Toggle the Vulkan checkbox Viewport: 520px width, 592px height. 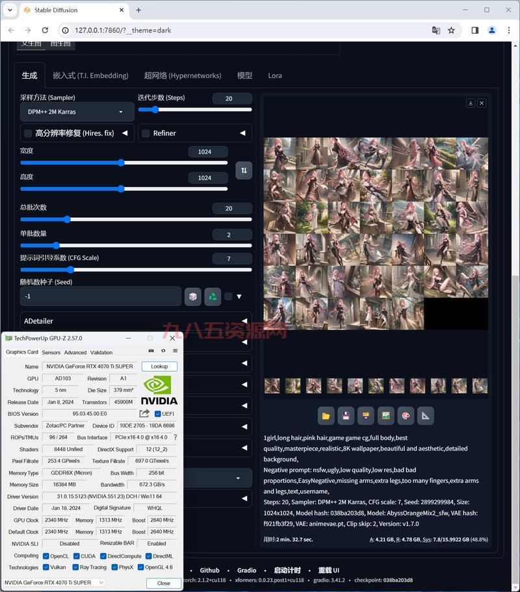tap(46, 567)
